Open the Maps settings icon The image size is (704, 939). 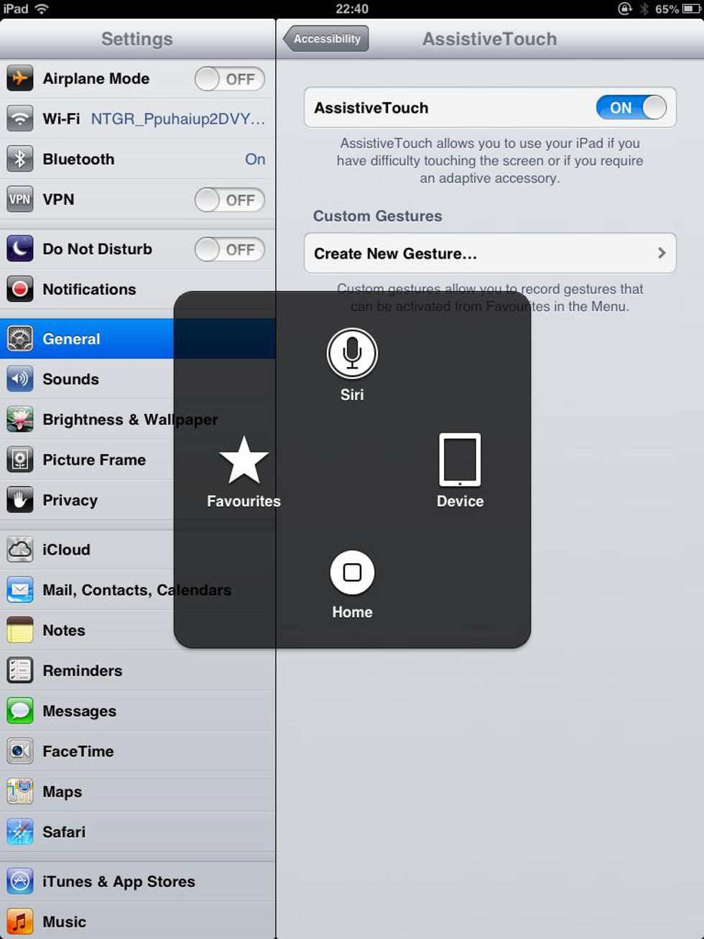click(20, 792)
